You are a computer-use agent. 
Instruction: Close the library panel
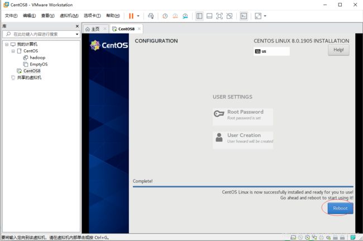(x=77, y=26)
